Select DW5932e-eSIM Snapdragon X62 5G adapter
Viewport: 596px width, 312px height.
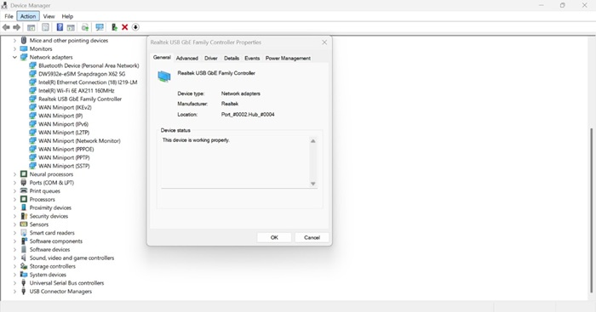click(82, 74)
